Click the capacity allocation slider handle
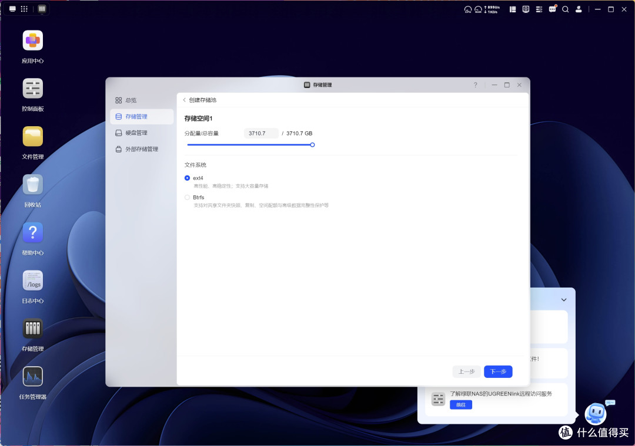Screen dimensions: 635x446 click(x=312, y=145)
